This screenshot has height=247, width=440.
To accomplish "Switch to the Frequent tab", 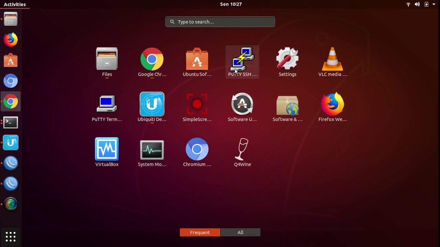I will point(200,233).
